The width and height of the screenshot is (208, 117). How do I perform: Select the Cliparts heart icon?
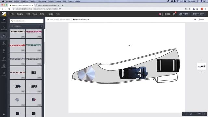4,35
